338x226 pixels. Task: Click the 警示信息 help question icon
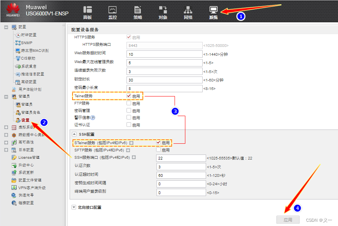click(93, 118)
